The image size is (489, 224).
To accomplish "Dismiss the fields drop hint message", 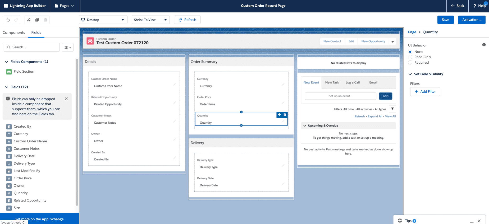I will click(x=66, y=99).
